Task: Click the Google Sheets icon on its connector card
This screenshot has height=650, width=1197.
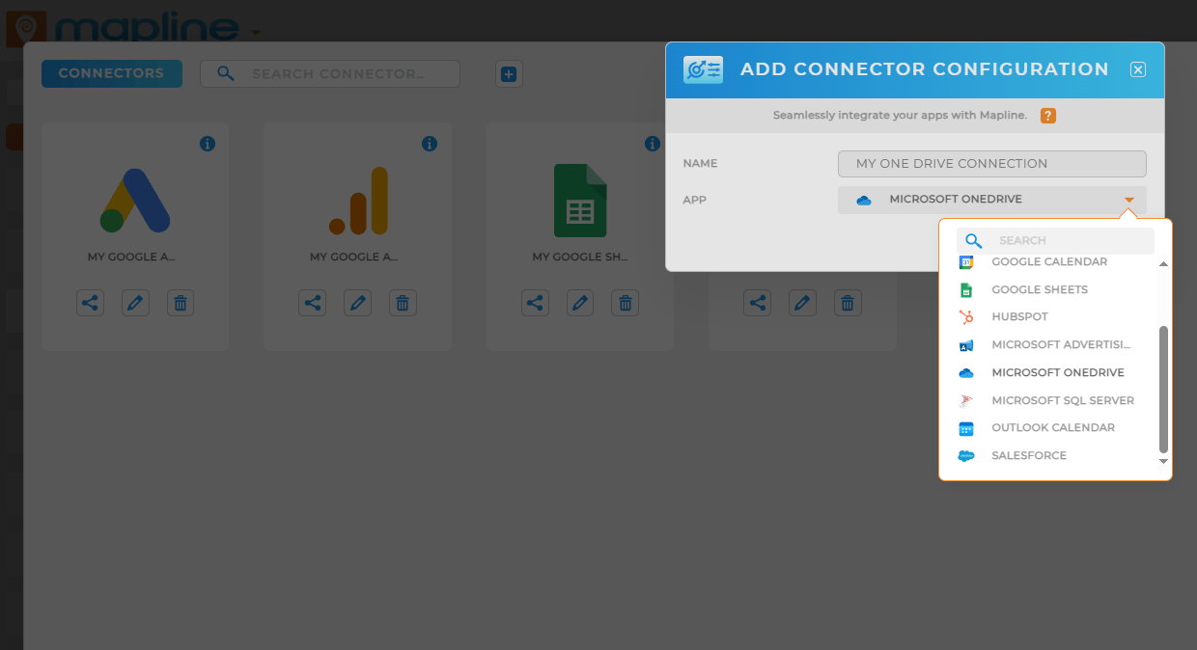Action: pyautogui.click(x=579, y=201)
